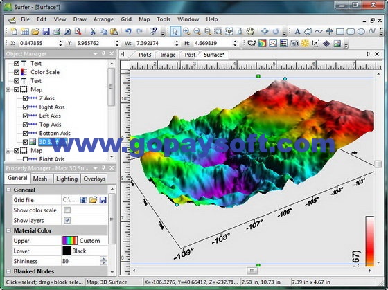Paste from clipboard icon

tap(114, 31)
